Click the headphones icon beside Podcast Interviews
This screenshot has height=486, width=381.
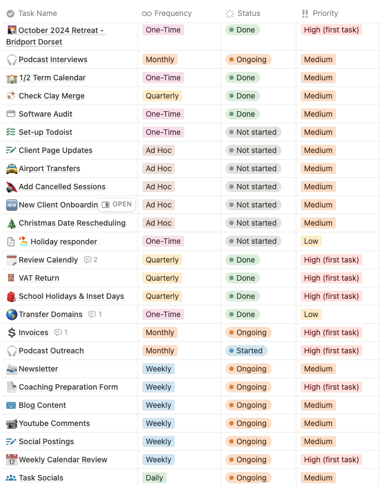(12, 59)
